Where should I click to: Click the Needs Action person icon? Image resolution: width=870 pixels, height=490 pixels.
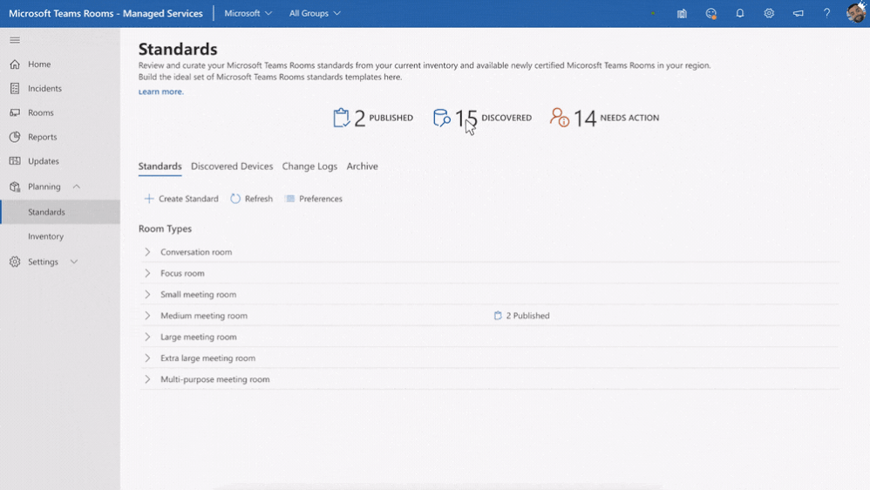pos(560,117)
